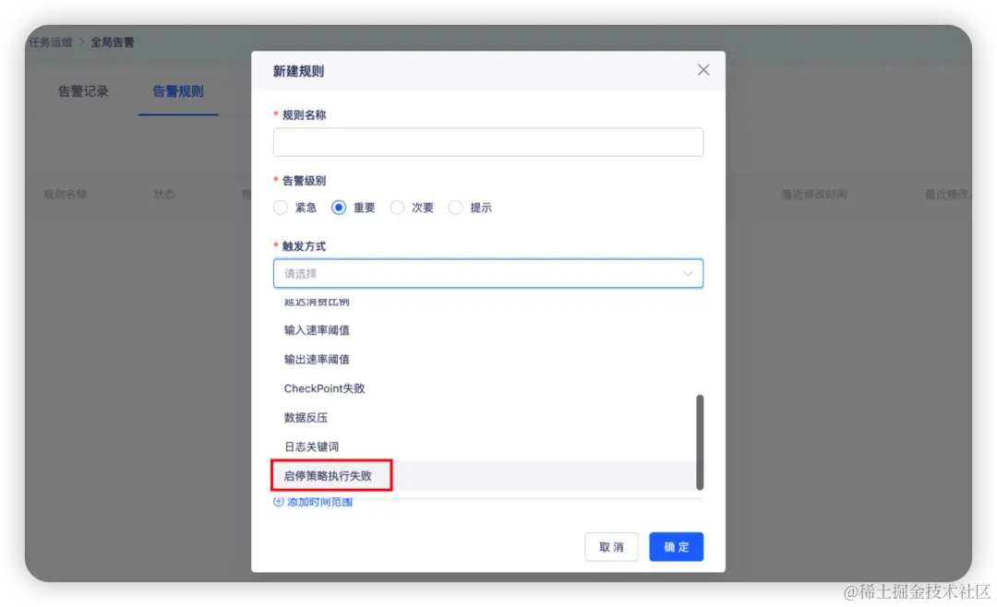This screenshot has height=607, width=997.
Task: Click 全局告警 in the breadcrumb
Action: pyautogui.click(x=113, y=42)
